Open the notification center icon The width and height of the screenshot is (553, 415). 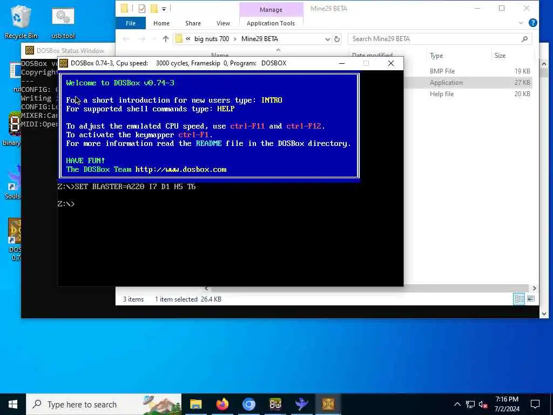[535, 404]
